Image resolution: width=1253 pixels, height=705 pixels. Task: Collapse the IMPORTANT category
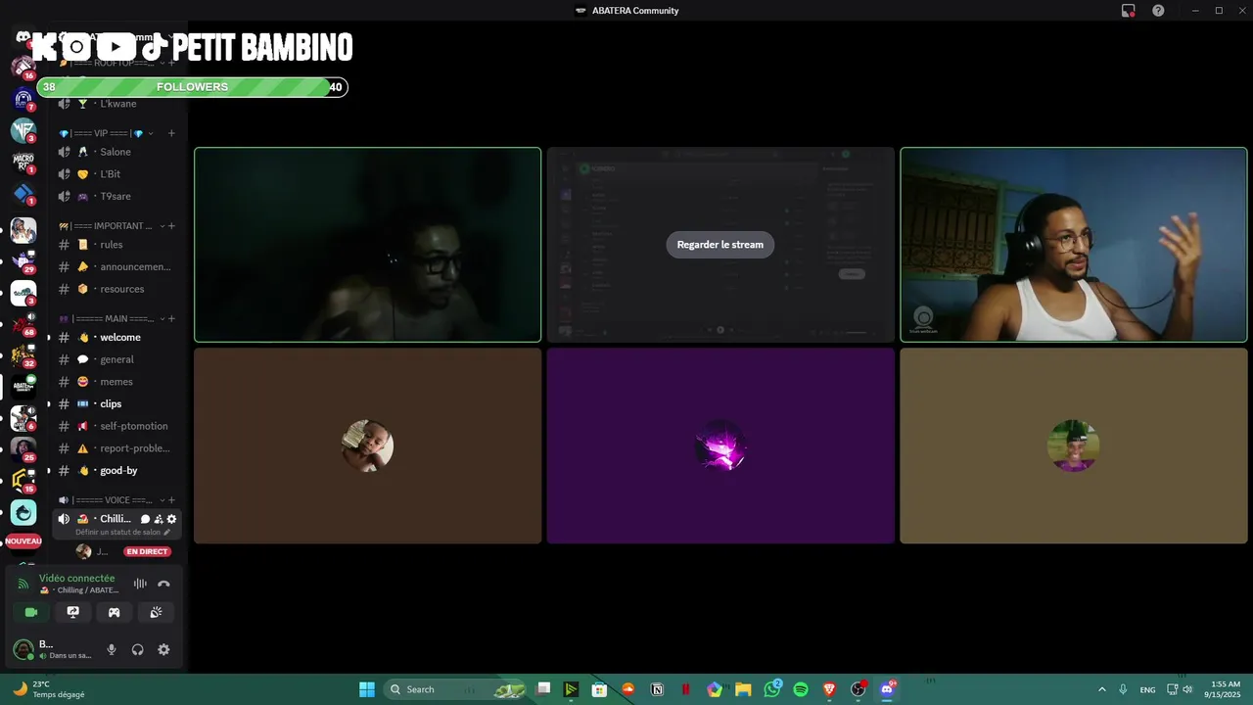pos(162,226)
